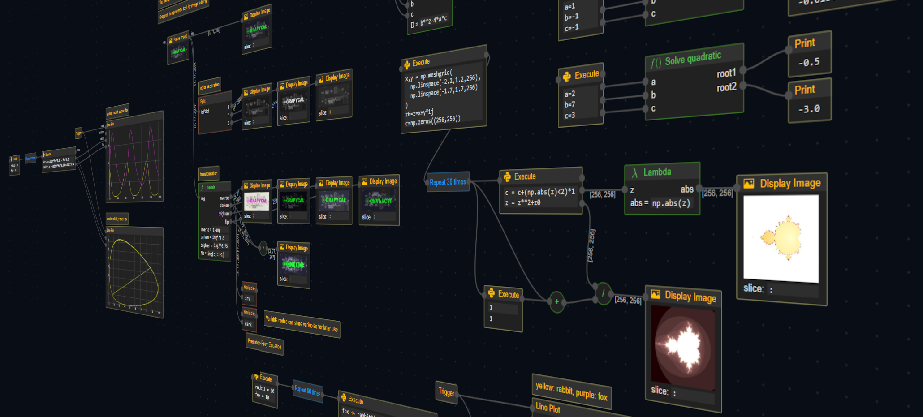Click the Python icon on the meshgrid Execute node
This screenshot has height=417, width=923.
(407, 65)
